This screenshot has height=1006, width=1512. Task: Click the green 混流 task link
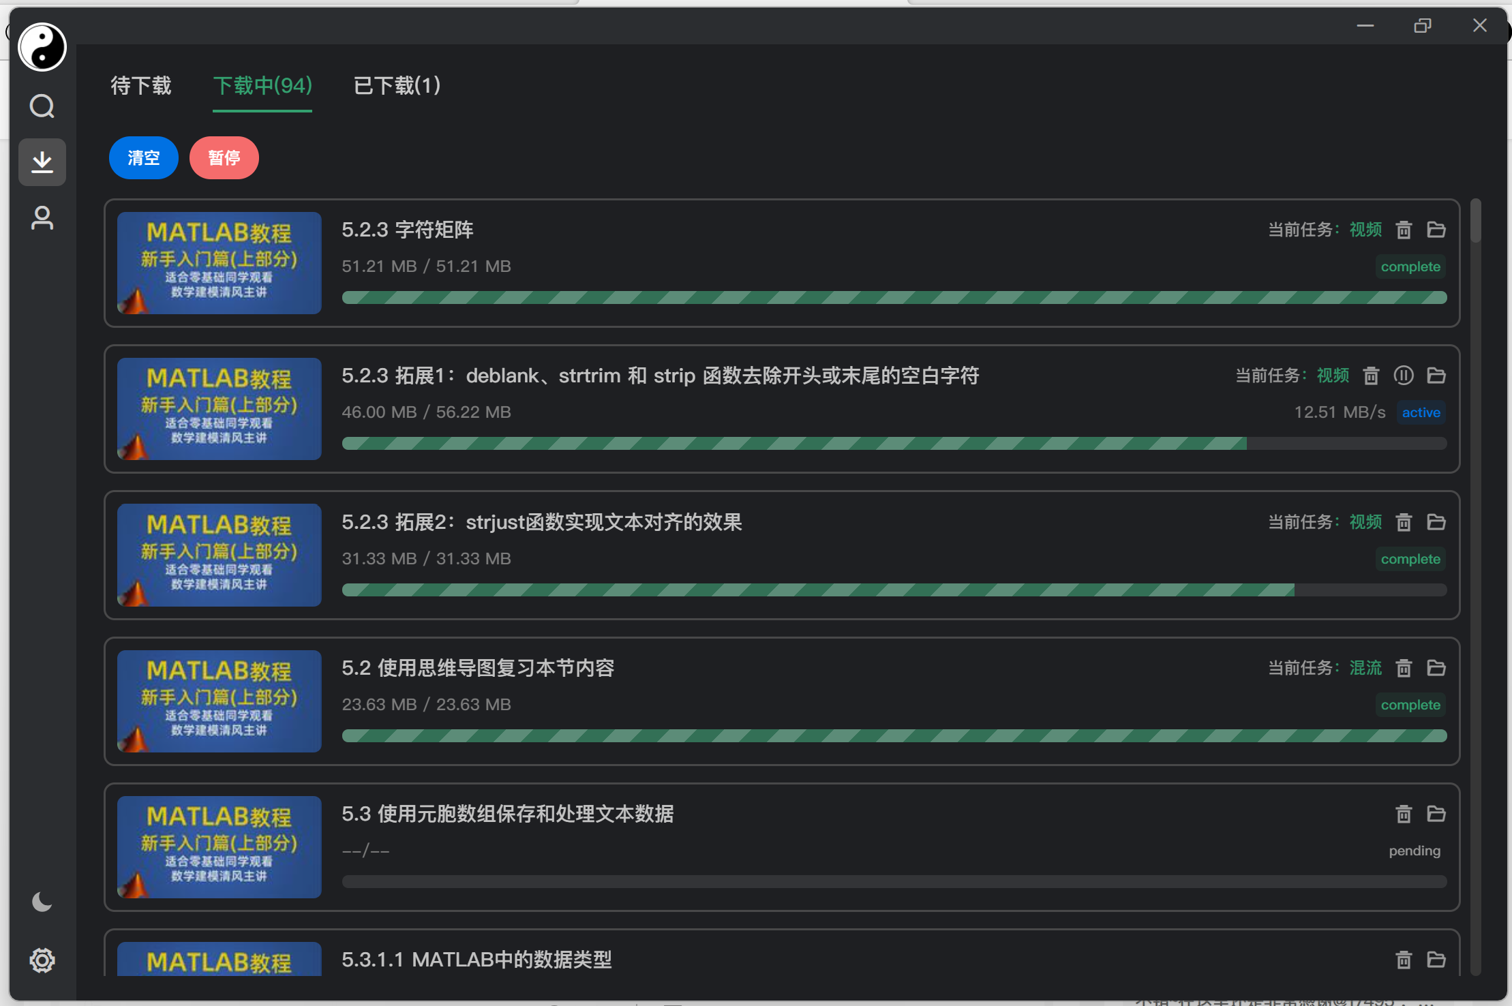pyautogui.click(x=1365, y=668)
